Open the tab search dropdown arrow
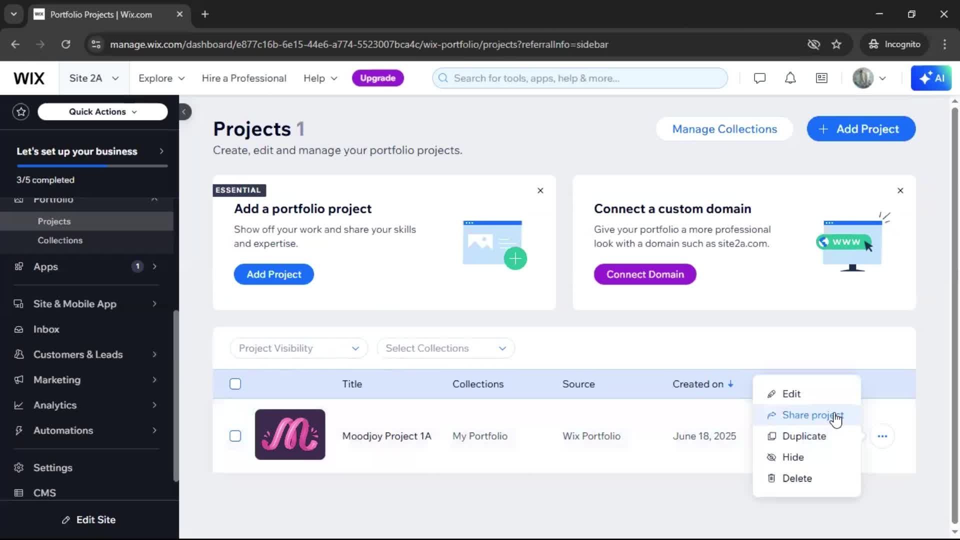Screen dimensions: 960x540 [13, 14]
